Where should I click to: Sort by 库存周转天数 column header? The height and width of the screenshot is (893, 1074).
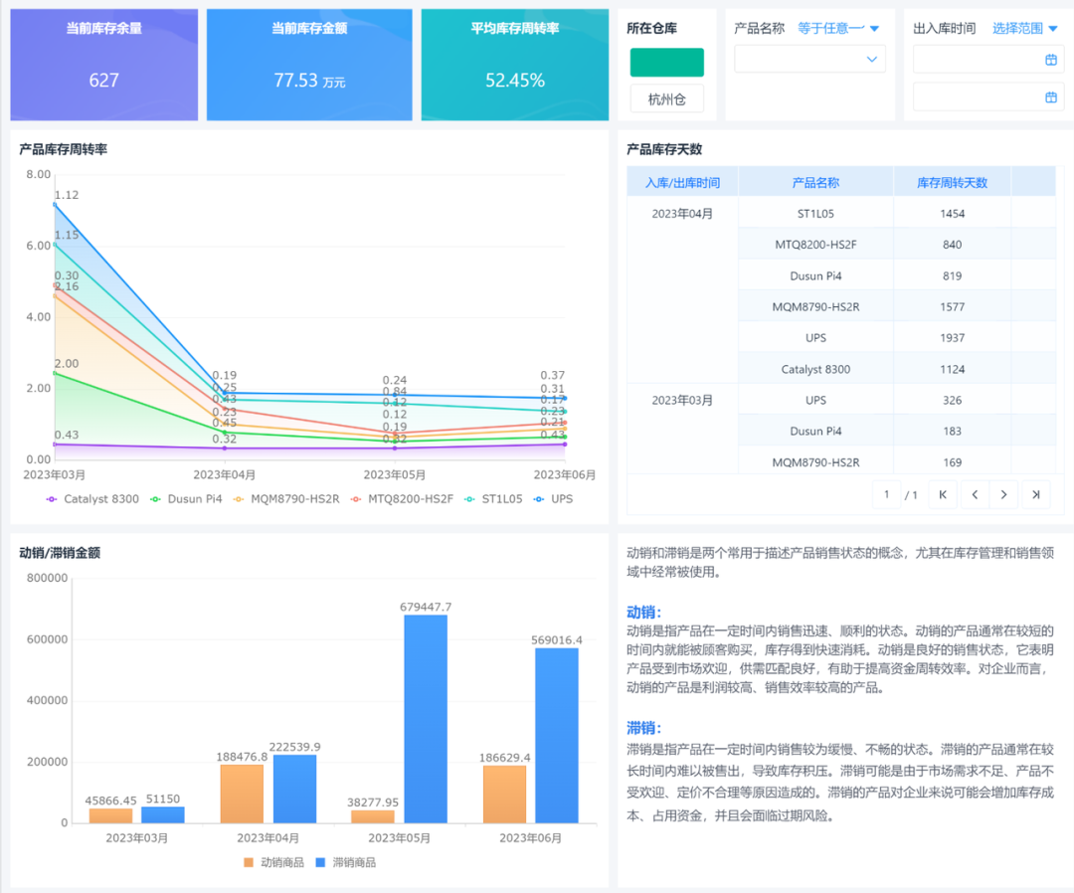click(x=952, y=182)
